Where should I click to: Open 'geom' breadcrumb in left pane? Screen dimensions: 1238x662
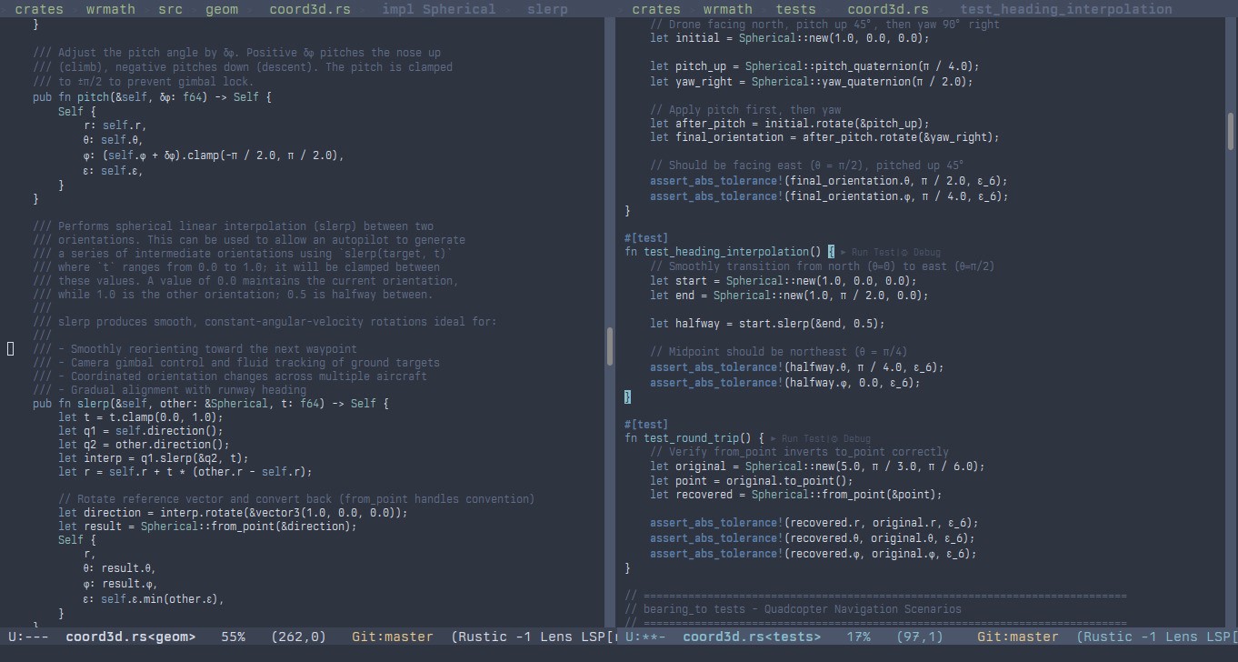(x=221, y=9)
